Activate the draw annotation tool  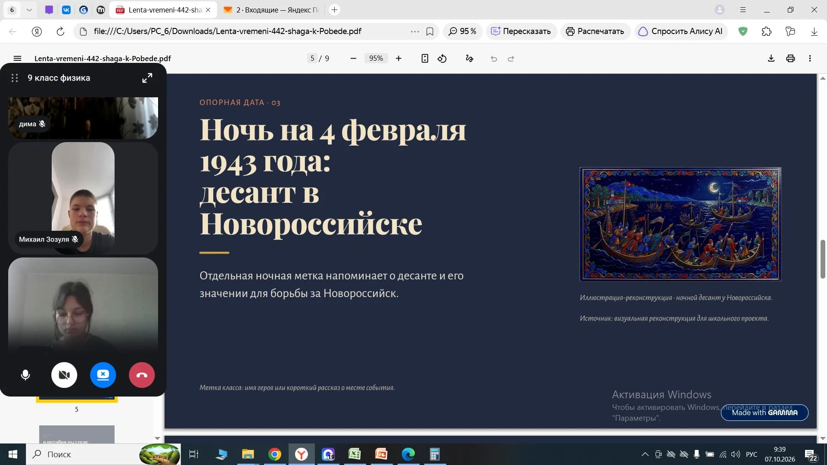469,59
